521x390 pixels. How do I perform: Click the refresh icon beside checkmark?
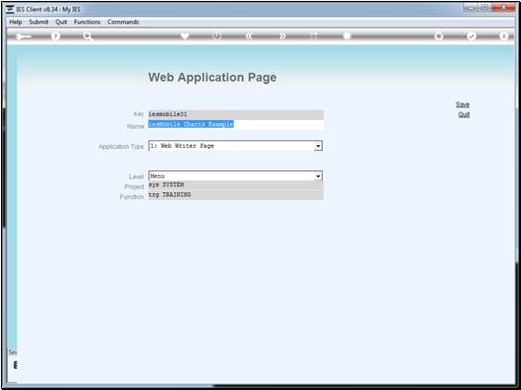pos(439,36)
